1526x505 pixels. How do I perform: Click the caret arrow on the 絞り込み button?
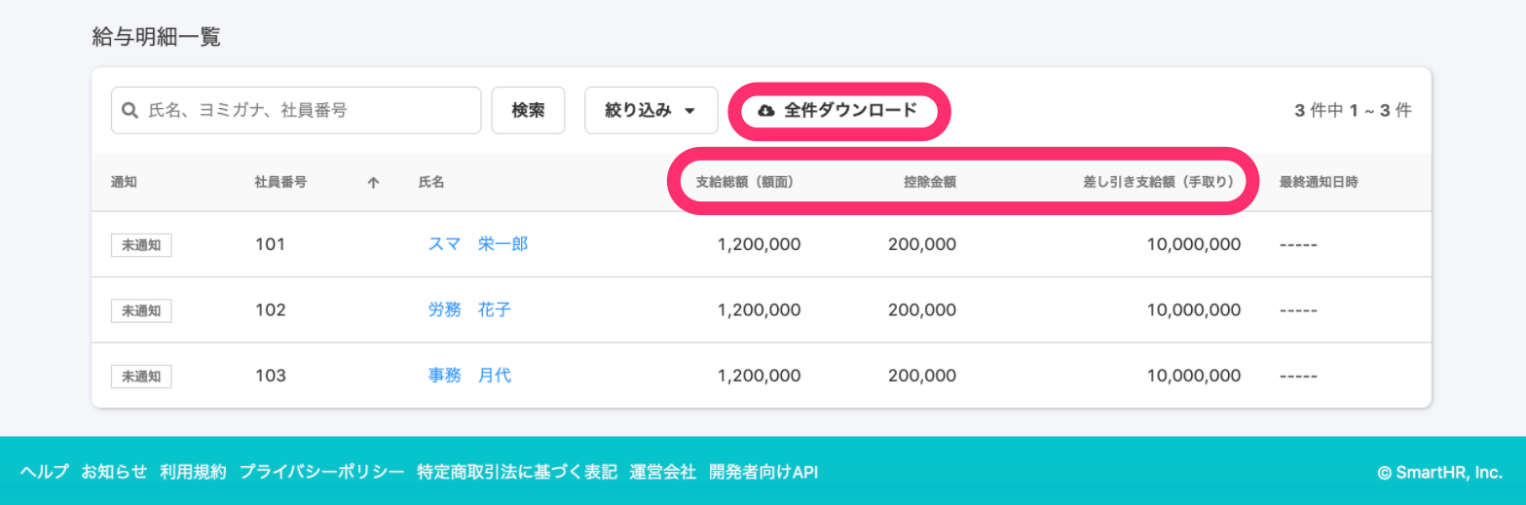click(x=689, y=111)
